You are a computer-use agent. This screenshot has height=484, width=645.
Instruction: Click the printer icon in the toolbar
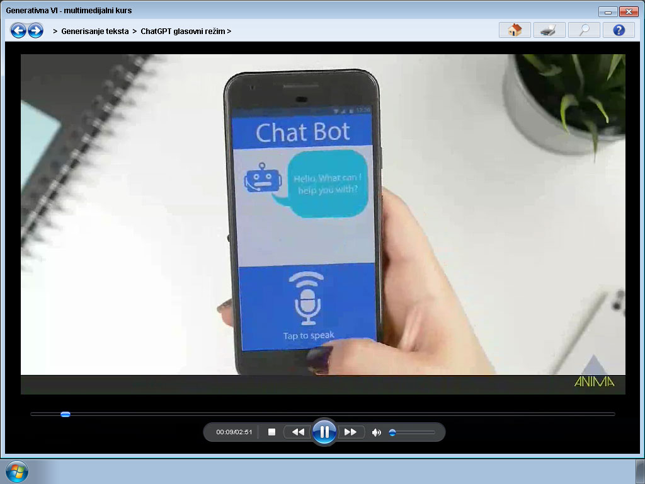(x=549, y=30)
